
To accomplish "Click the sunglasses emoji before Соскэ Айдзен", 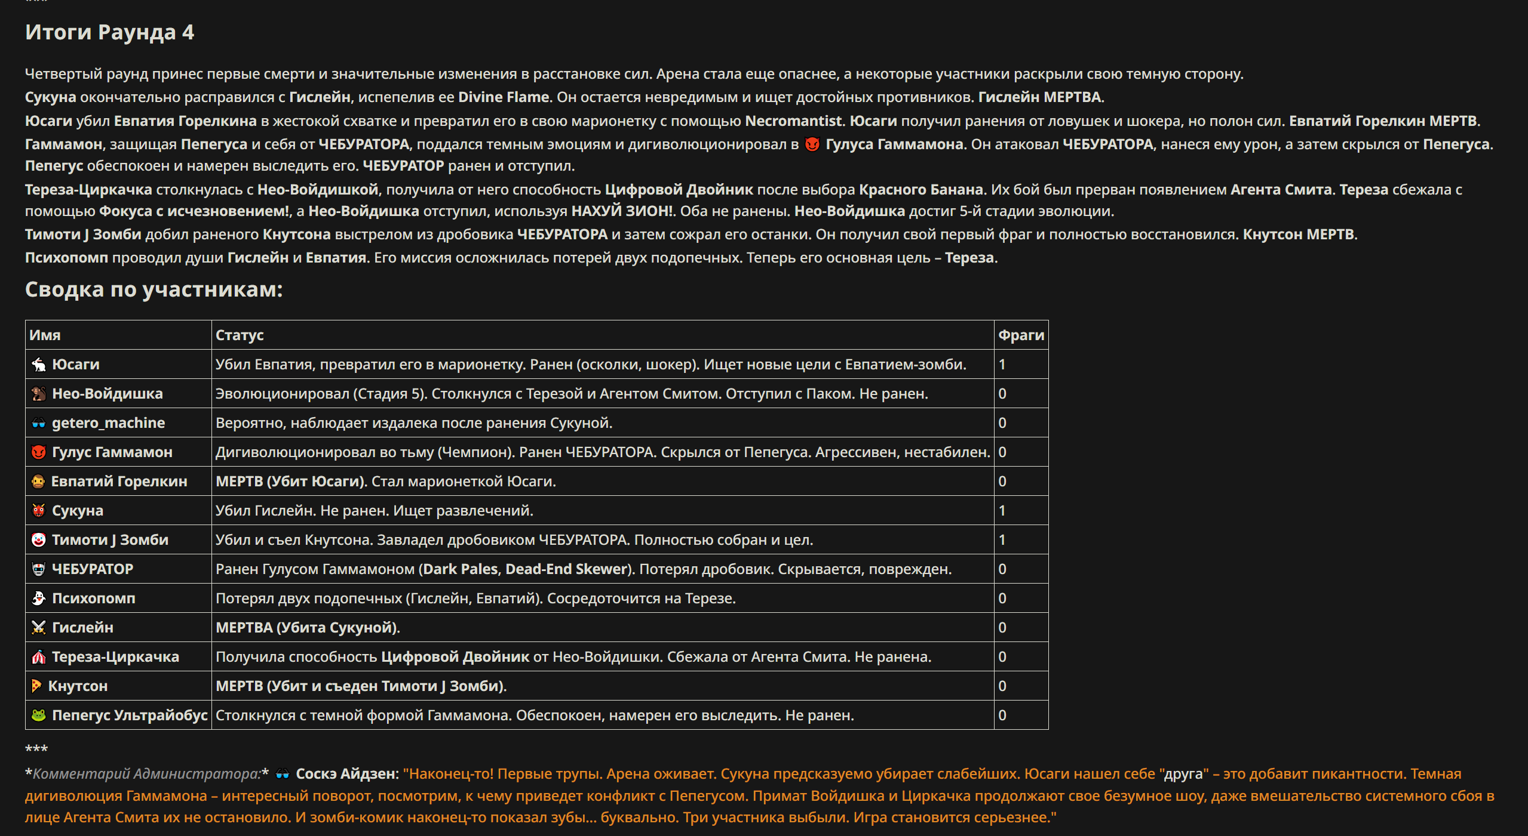I will [x=283, y=774].
